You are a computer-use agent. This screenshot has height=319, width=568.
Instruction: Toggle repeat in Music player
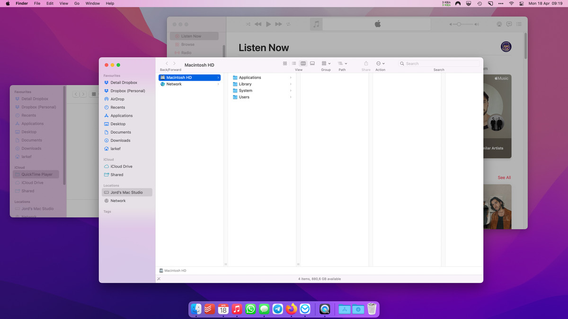pyautogui.click(x=289, y=24)
